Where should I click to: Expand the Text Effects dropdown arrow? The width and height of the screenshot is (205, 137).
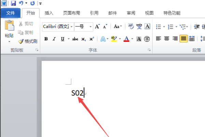108,39
